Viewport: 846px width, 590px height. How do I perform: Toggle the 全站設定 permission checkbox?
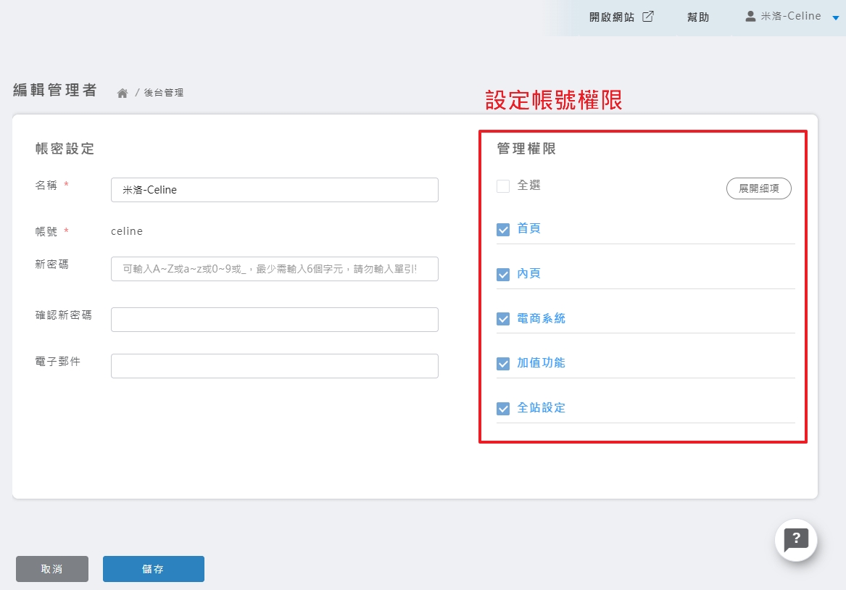503,409
